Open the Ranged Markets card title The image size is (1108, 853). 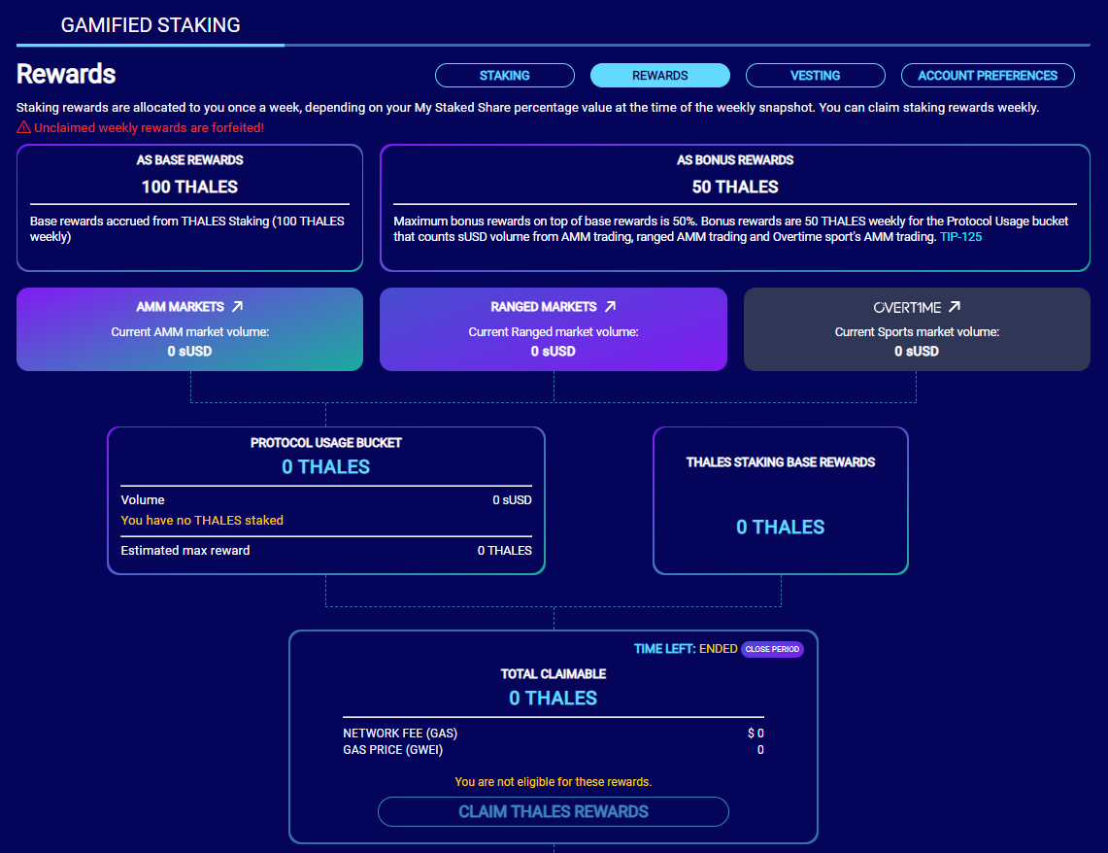pyautogui.click(x=544, y=307)
